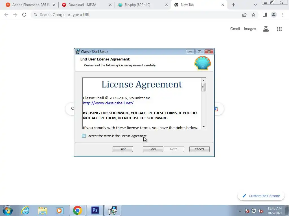This screenshot has height=216, width=289.
Task: Go Back in Classic Shell Setup
Action: point(153,149)
